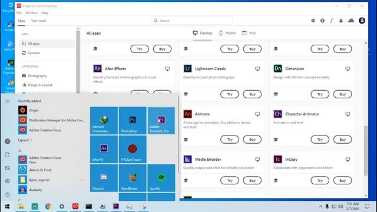
Task: Launch Photoshop tile in Start menu
Action: [x=133, y=120]
